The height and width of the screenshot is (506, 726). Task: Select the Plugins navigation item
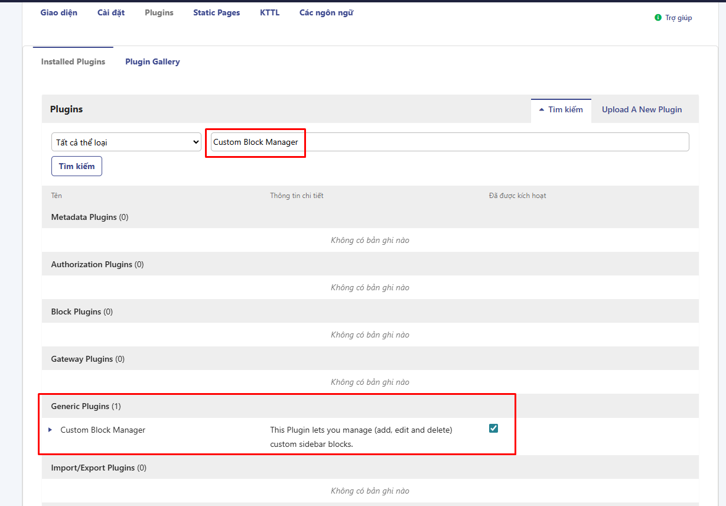(x=158, y=12)
